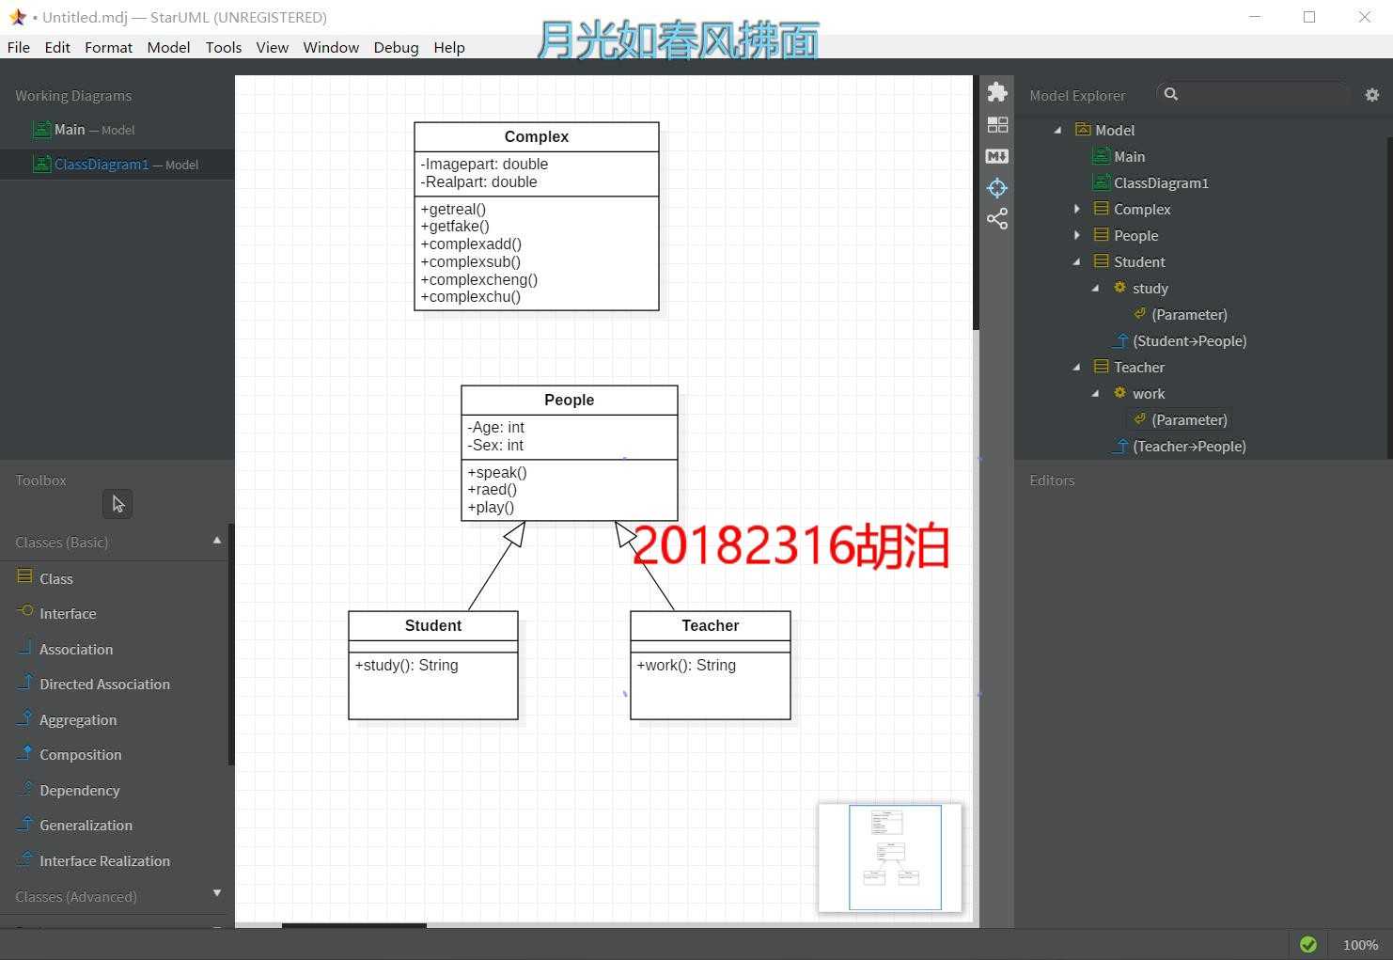Viewport: 1393px width, 960px height.
Task: Click the Markdown documentation icon
Action: 997,156
